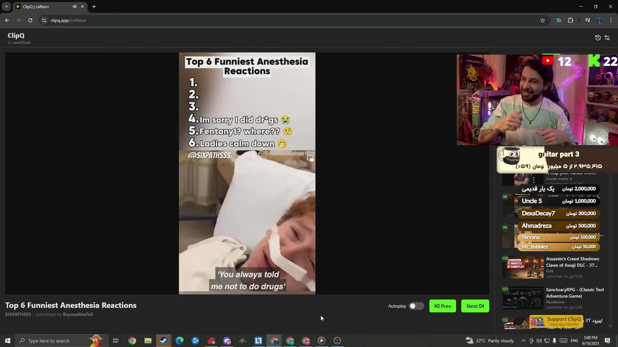This screenshot has height=347, width=618.
Task: Mute tab via speaker icon on ClipQ tab
Action: [74, 7]
